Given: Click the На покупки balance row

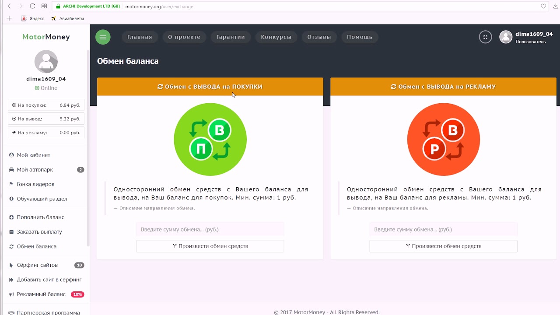Looking at the screenshot, I should click(46, 105).
